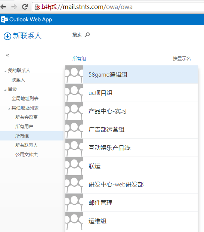Reload the page with refresh icon
The image size is (204, 232).
[x=25, y=7]
